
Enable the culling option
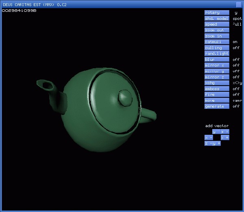pos(216,48)
